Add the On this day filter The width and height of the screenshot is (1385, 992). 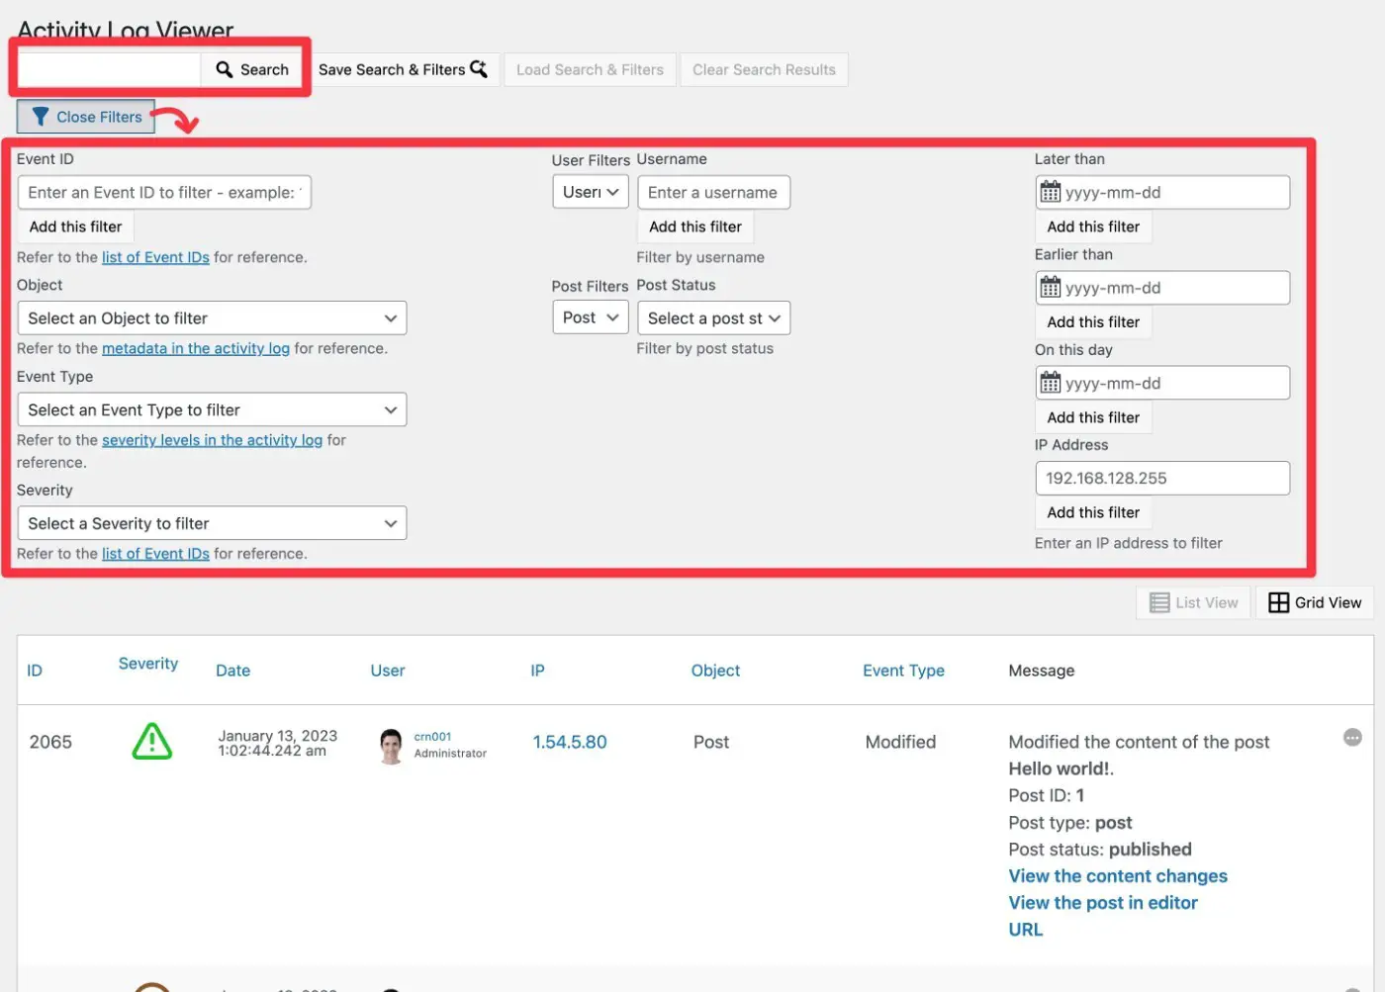click(x=1093, y=417)
